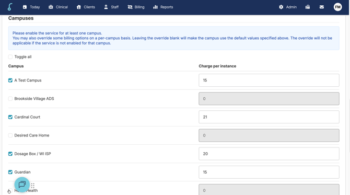
Task: Click the Brookside Village ADS label
Action: [x=34, y=98]
